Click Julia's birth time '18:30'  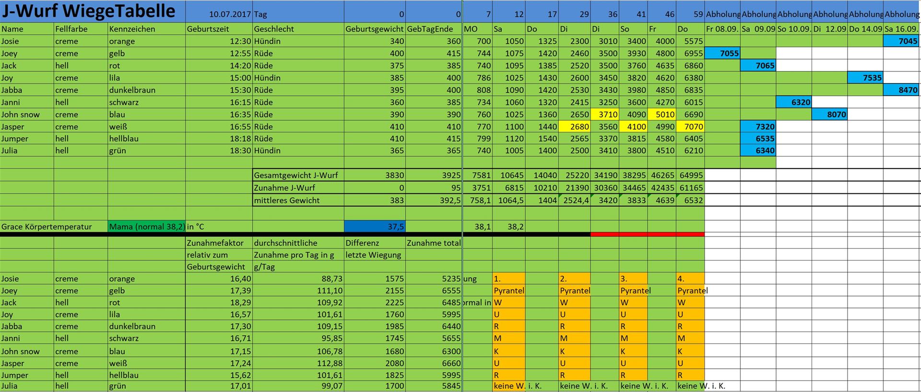click(x=219, y=151)
